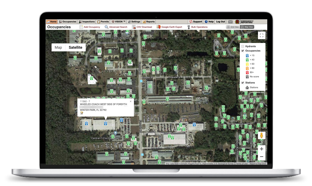Switch to Map View
This screenshot has width=312, height=186.
pyautogui.click(x=247, y=27)
